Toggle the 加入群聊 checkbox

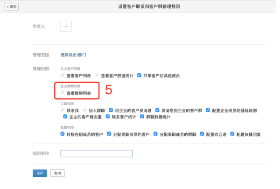click(85, 110)
